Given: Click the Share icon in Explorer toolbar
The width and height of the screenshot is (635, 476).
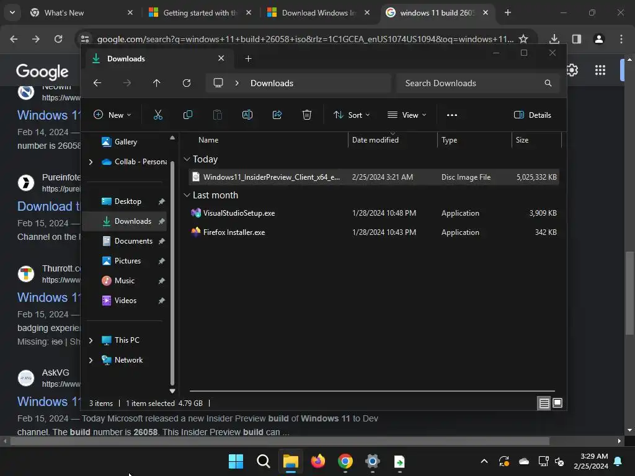Looking at the screenshot, I should pyautogui.click(x=277, y=115).
